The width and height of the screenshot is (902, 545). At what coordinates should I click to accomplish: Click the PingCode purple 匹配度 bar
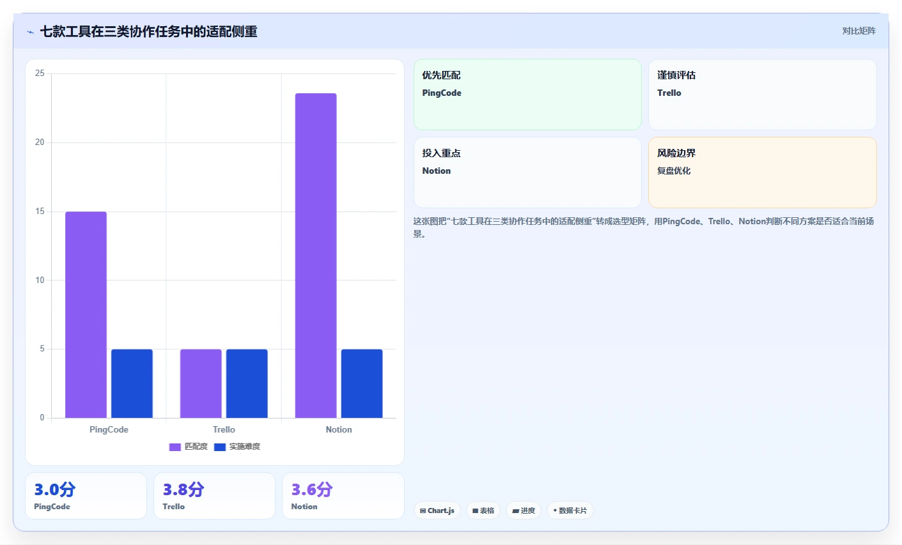[86, 314]
